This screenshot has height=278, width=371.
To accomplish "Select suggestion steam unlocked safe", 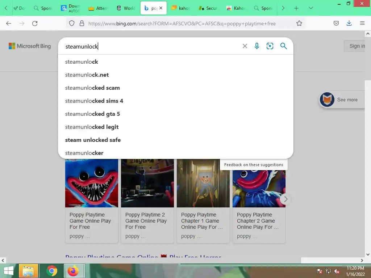I will [x=176, y=140].
